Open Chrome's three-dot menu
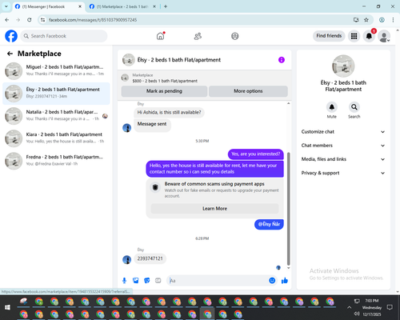This screenshot has height=320, width=400. (x=393, y=20)
